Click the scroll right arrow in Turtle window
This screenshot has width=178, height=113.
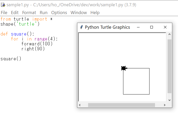coord(165,105)
